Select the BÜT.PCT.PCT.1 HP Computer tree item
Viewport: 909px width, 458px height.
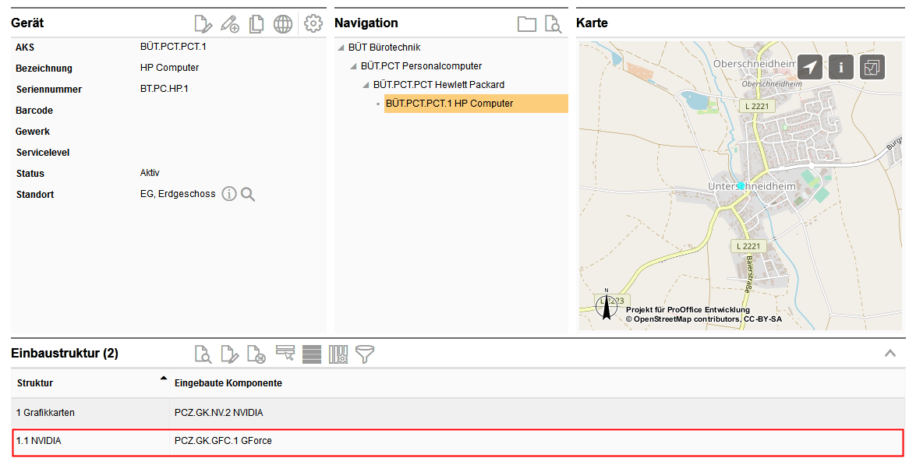450,104
